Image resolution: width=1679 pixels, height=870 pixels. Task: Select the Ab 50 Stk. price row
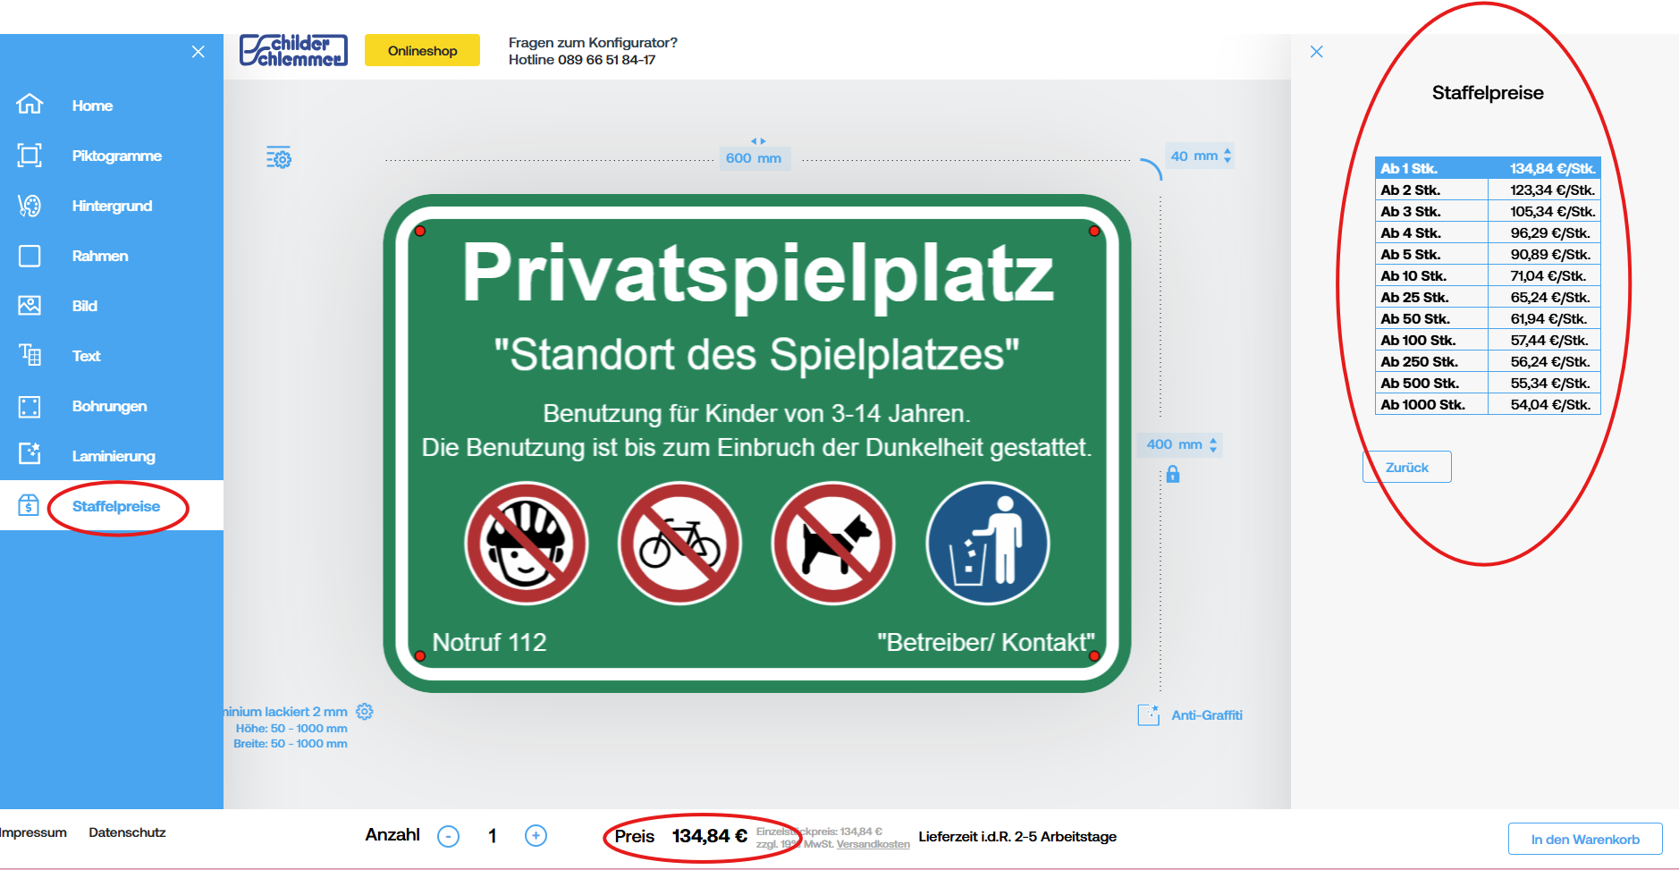click(x=1488, y=318)
